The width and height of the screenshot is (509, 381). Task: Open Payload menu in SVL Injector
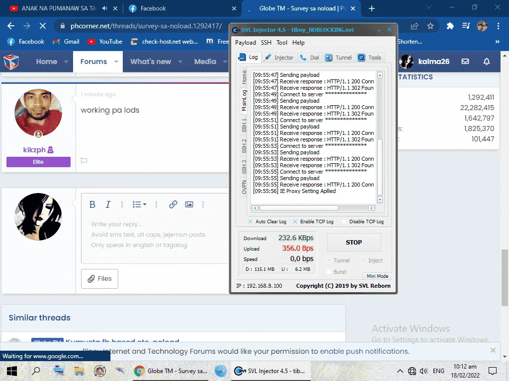click(246, 43)
